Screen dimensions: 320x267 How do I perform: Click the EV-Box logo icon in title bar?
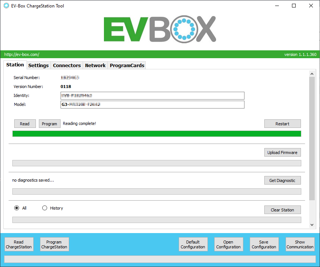6,6
